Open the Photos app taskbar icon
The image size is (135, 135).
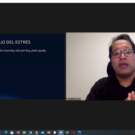tap(79, 132)
